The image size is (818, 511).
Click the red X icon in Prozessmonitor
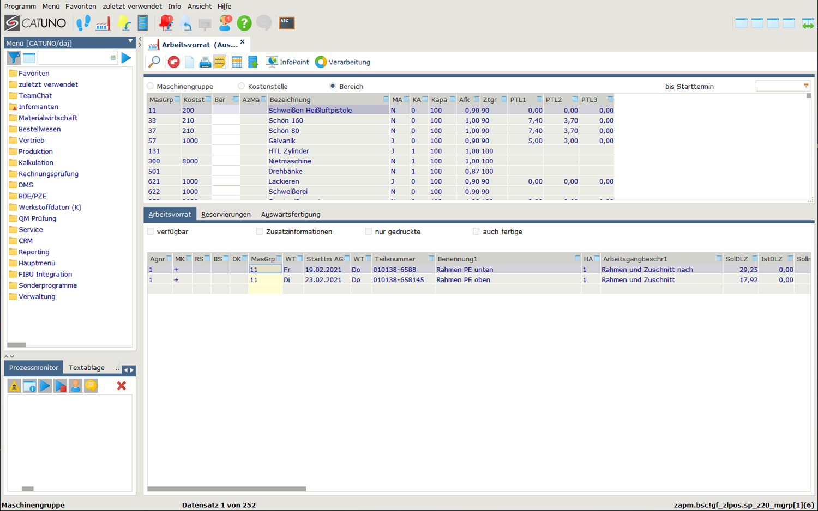(121, 386)
